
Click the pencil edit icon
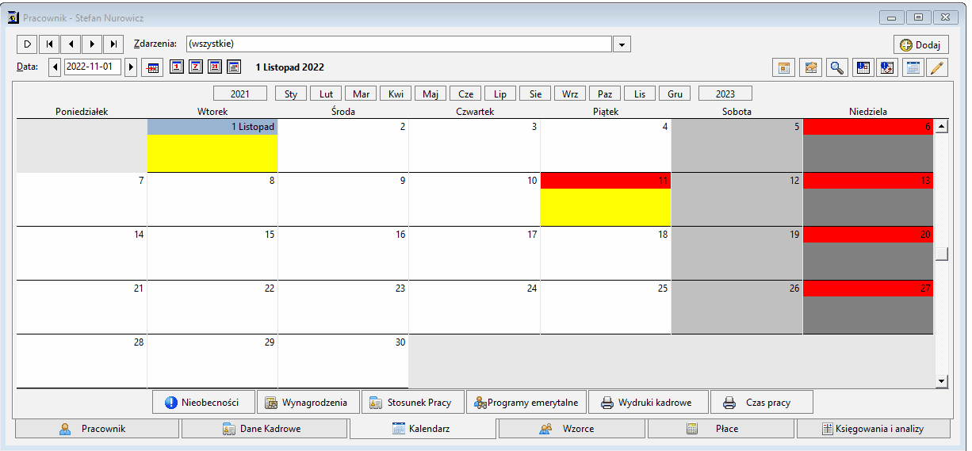coord(938,67)
